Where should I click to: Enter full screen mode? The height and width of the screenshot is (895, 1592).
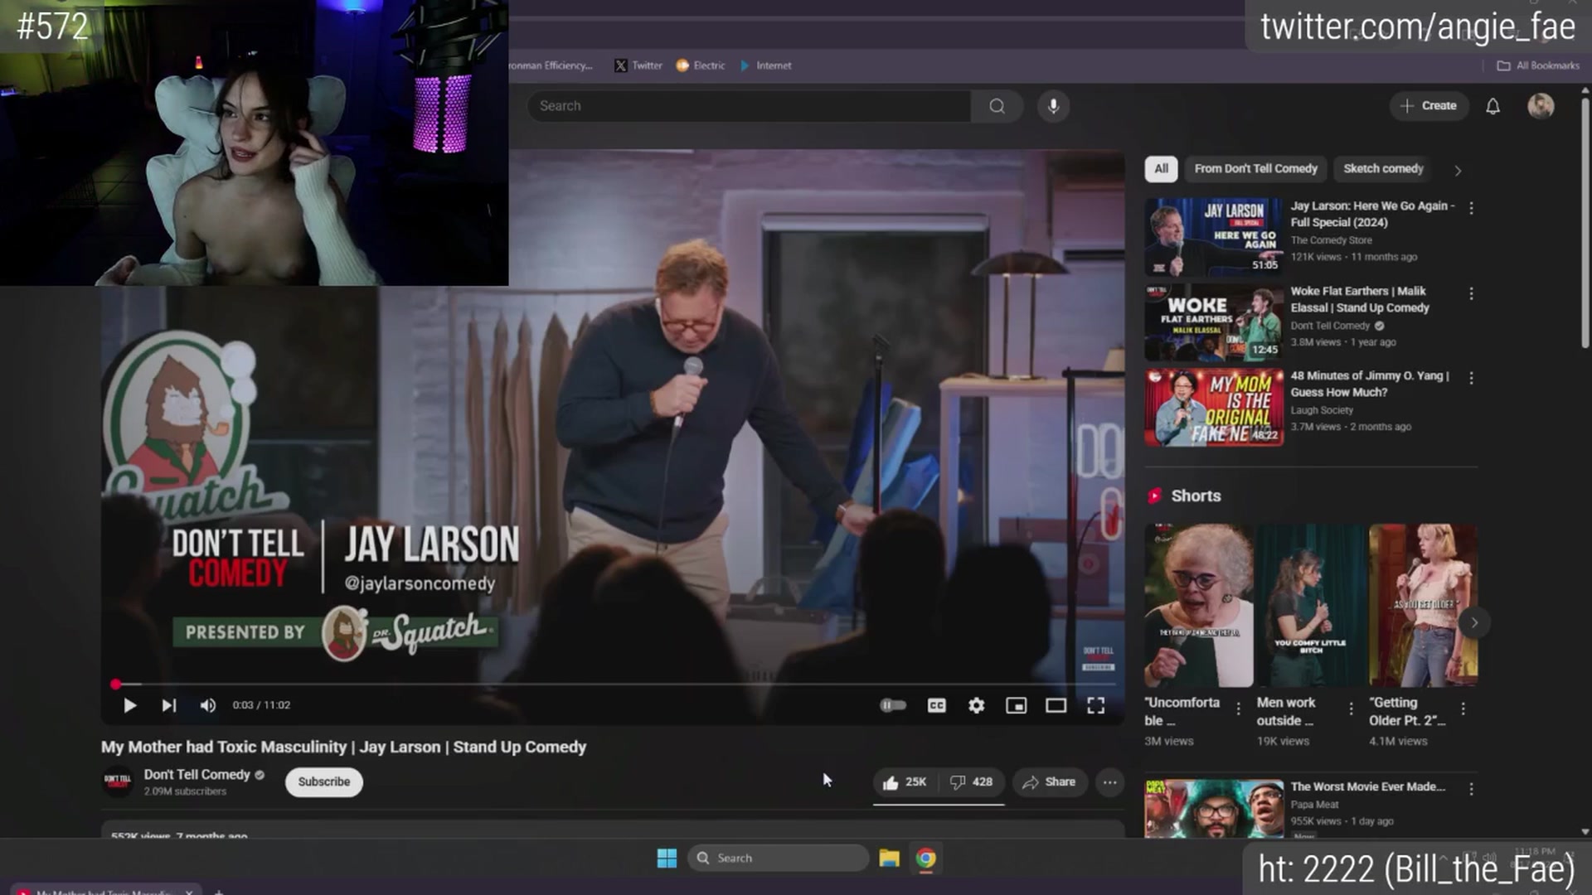[x=1096, y=705]
